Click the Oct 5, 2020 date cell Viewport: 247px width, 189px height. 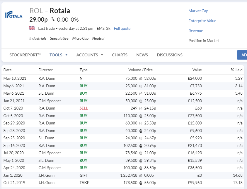click(x=13, y=116)
